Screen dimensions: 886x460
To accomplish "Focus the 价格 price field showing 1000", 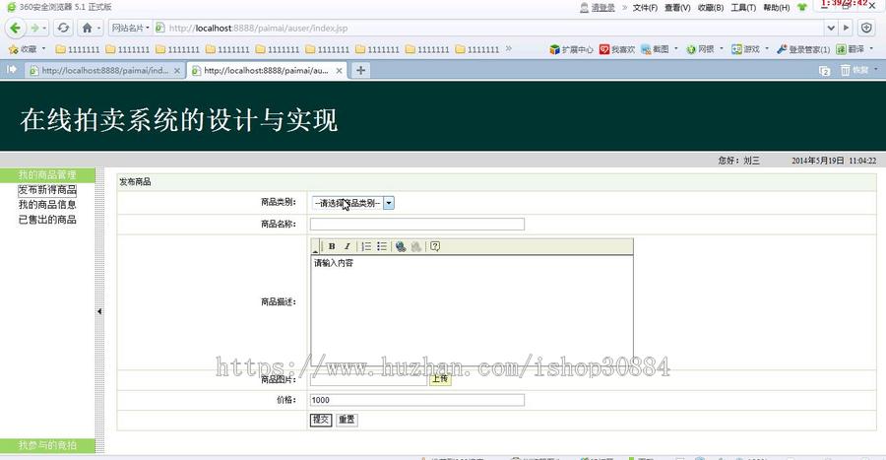I will click(x=417, y=400).
